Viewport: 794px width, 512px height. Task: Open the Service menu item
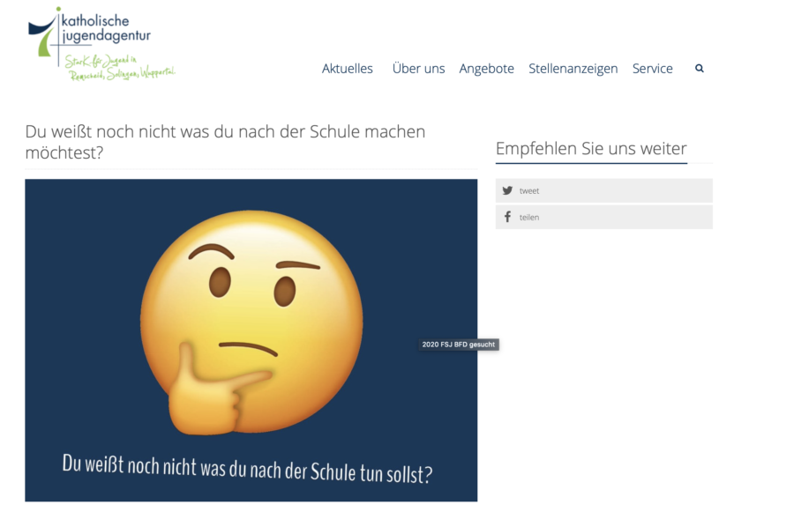(653, 69)
